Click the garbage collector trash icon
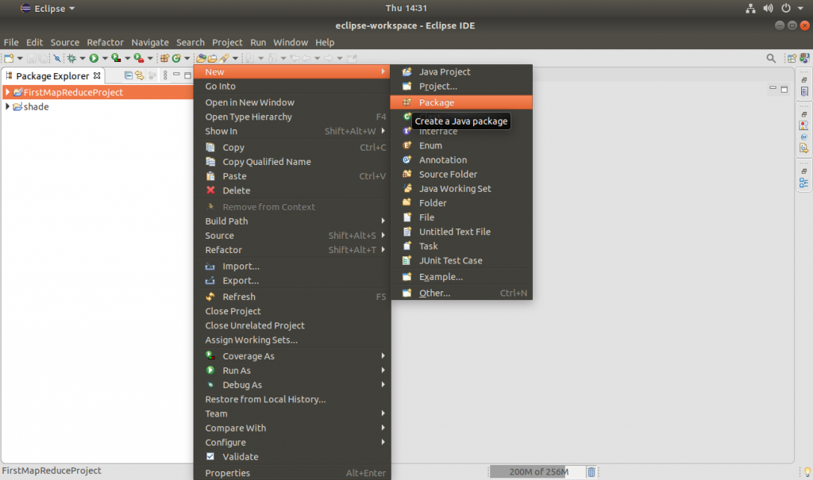Image resolution: width=813 pixels, height=480 pixels. tap(591, 472)
